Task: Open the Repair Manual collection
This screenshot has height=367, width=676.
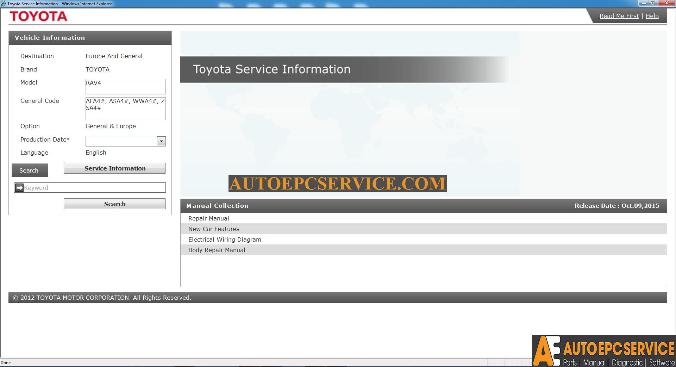Action: click(424, 218)
